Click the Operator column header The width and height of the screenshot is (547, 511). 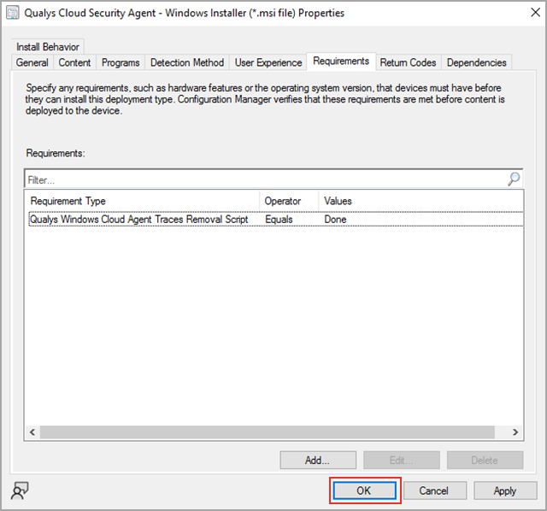tap(289, 201)
